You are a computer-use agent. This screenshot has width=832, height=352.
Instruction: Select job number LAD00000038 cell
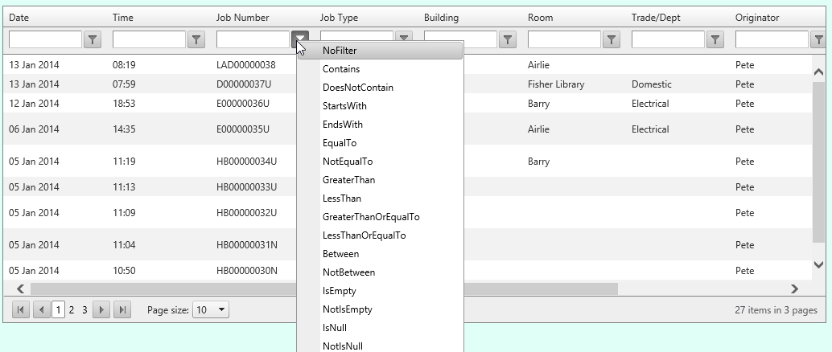[246, 65]
